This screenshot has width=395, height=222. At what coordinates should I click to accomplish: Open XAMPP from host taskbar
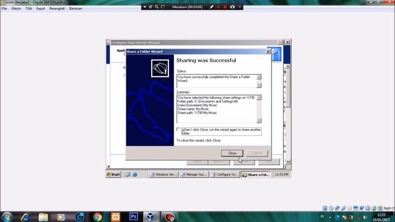coord(115,217)
